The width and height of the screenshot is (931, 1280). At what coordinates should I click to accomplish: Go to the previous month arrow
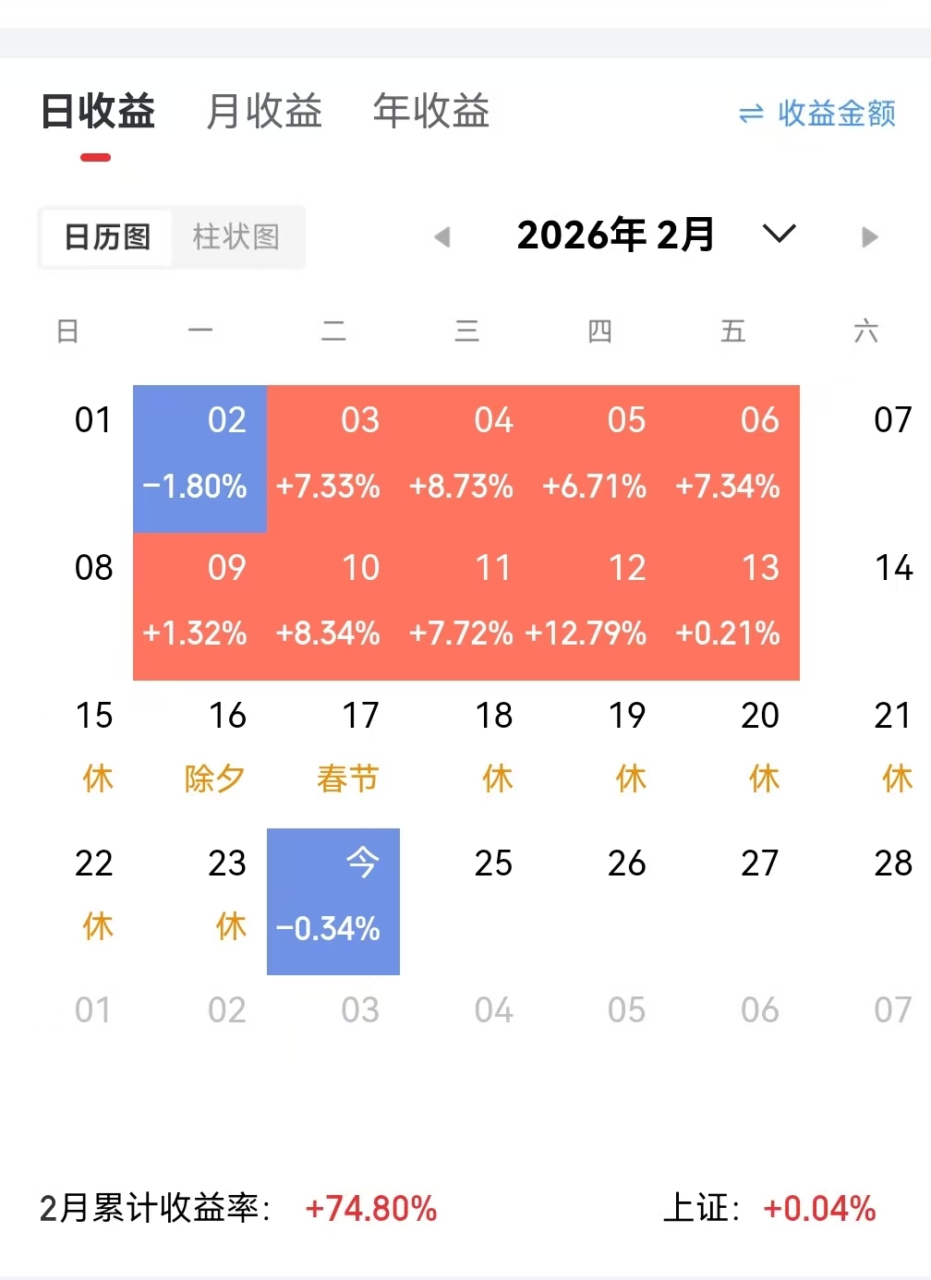pyautogui.click(x=442, y=237)
